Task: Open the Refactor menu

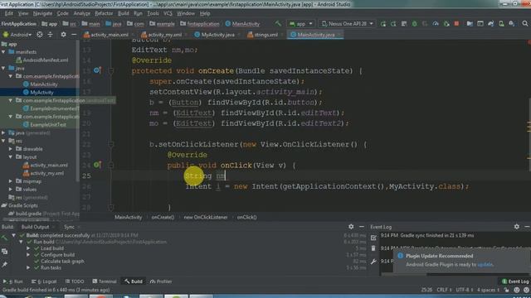Action: (104, 13)
